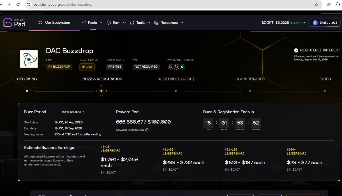The height and width of the screenshot is (196, 342).
Task: Click the 666,666.67 / $100,000 reward pool value
Action: pyautogui.click(x=143, y=122)
